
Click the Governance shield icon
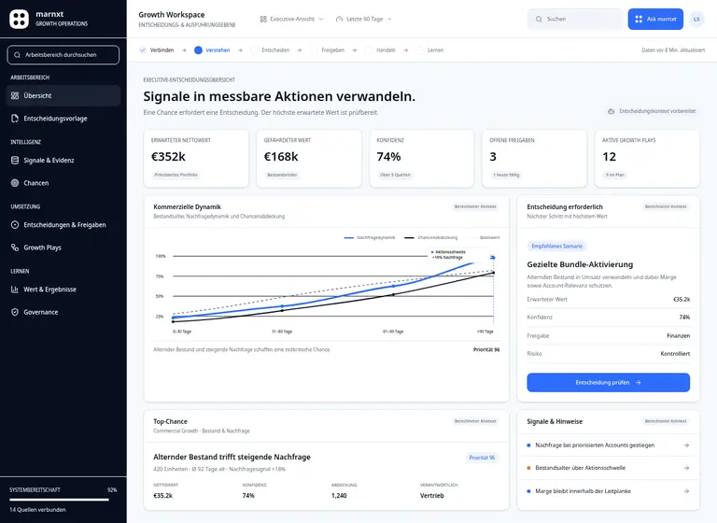click(15, 312)
